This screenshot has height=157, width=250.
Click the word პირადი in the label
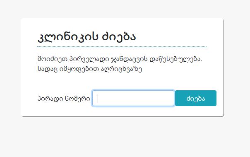click(50, 99)
